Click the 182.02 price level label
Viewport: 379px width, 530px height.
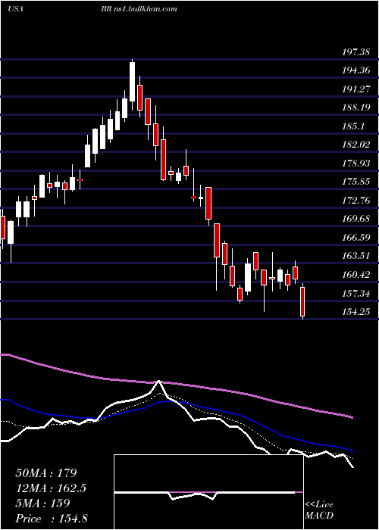click(x=356, y=145)
